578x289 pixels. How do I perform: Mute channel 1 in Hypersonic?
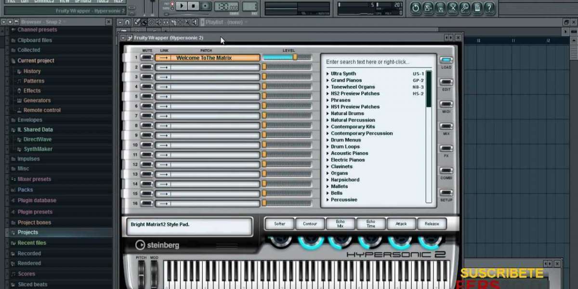[x=147, y=58]
